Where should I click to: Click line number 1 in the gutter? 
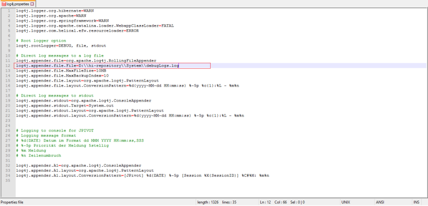coord(9,11)
